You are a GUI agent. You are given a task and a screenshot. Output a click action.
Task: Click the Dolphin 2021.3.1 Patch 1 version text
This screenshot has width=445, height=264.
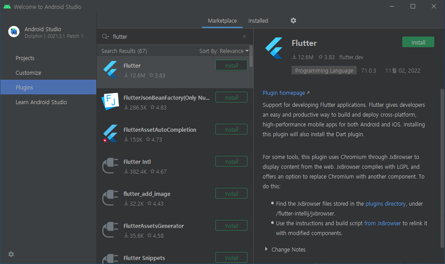click(54, 36)
